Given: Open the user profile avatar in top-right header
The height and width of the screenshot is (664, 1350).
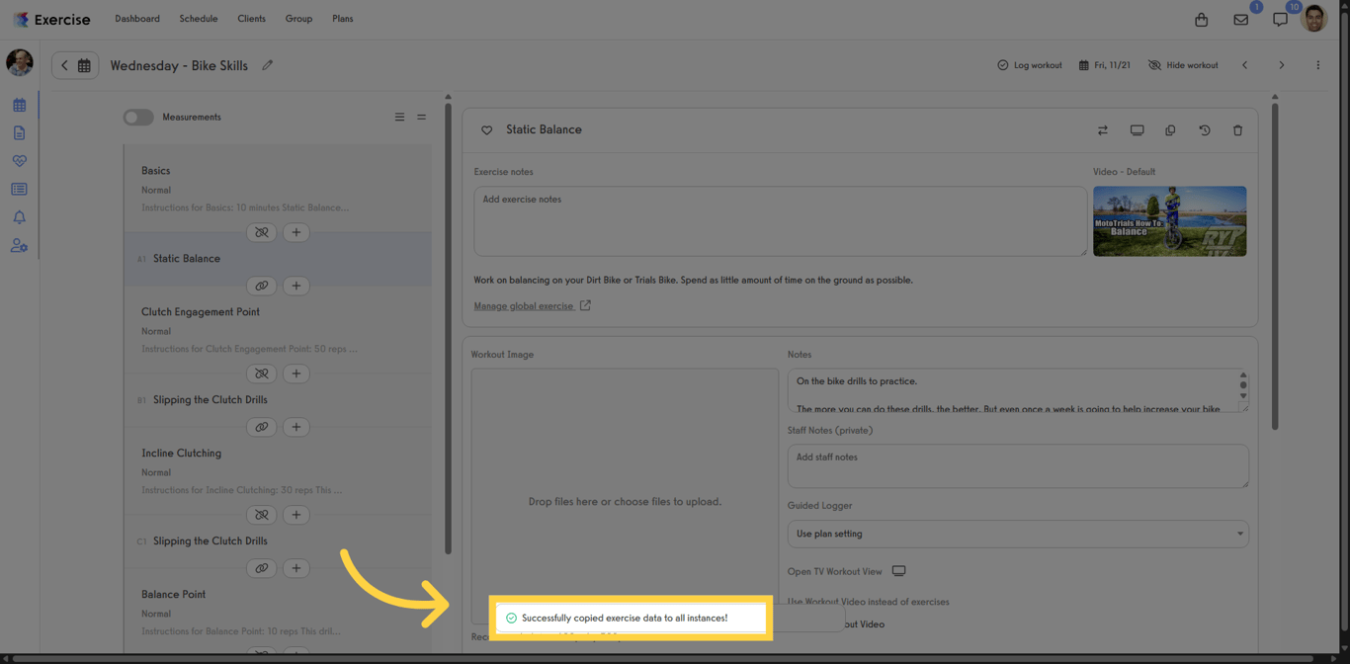Looking at the screenshot, I should [x=1314, y=19].
